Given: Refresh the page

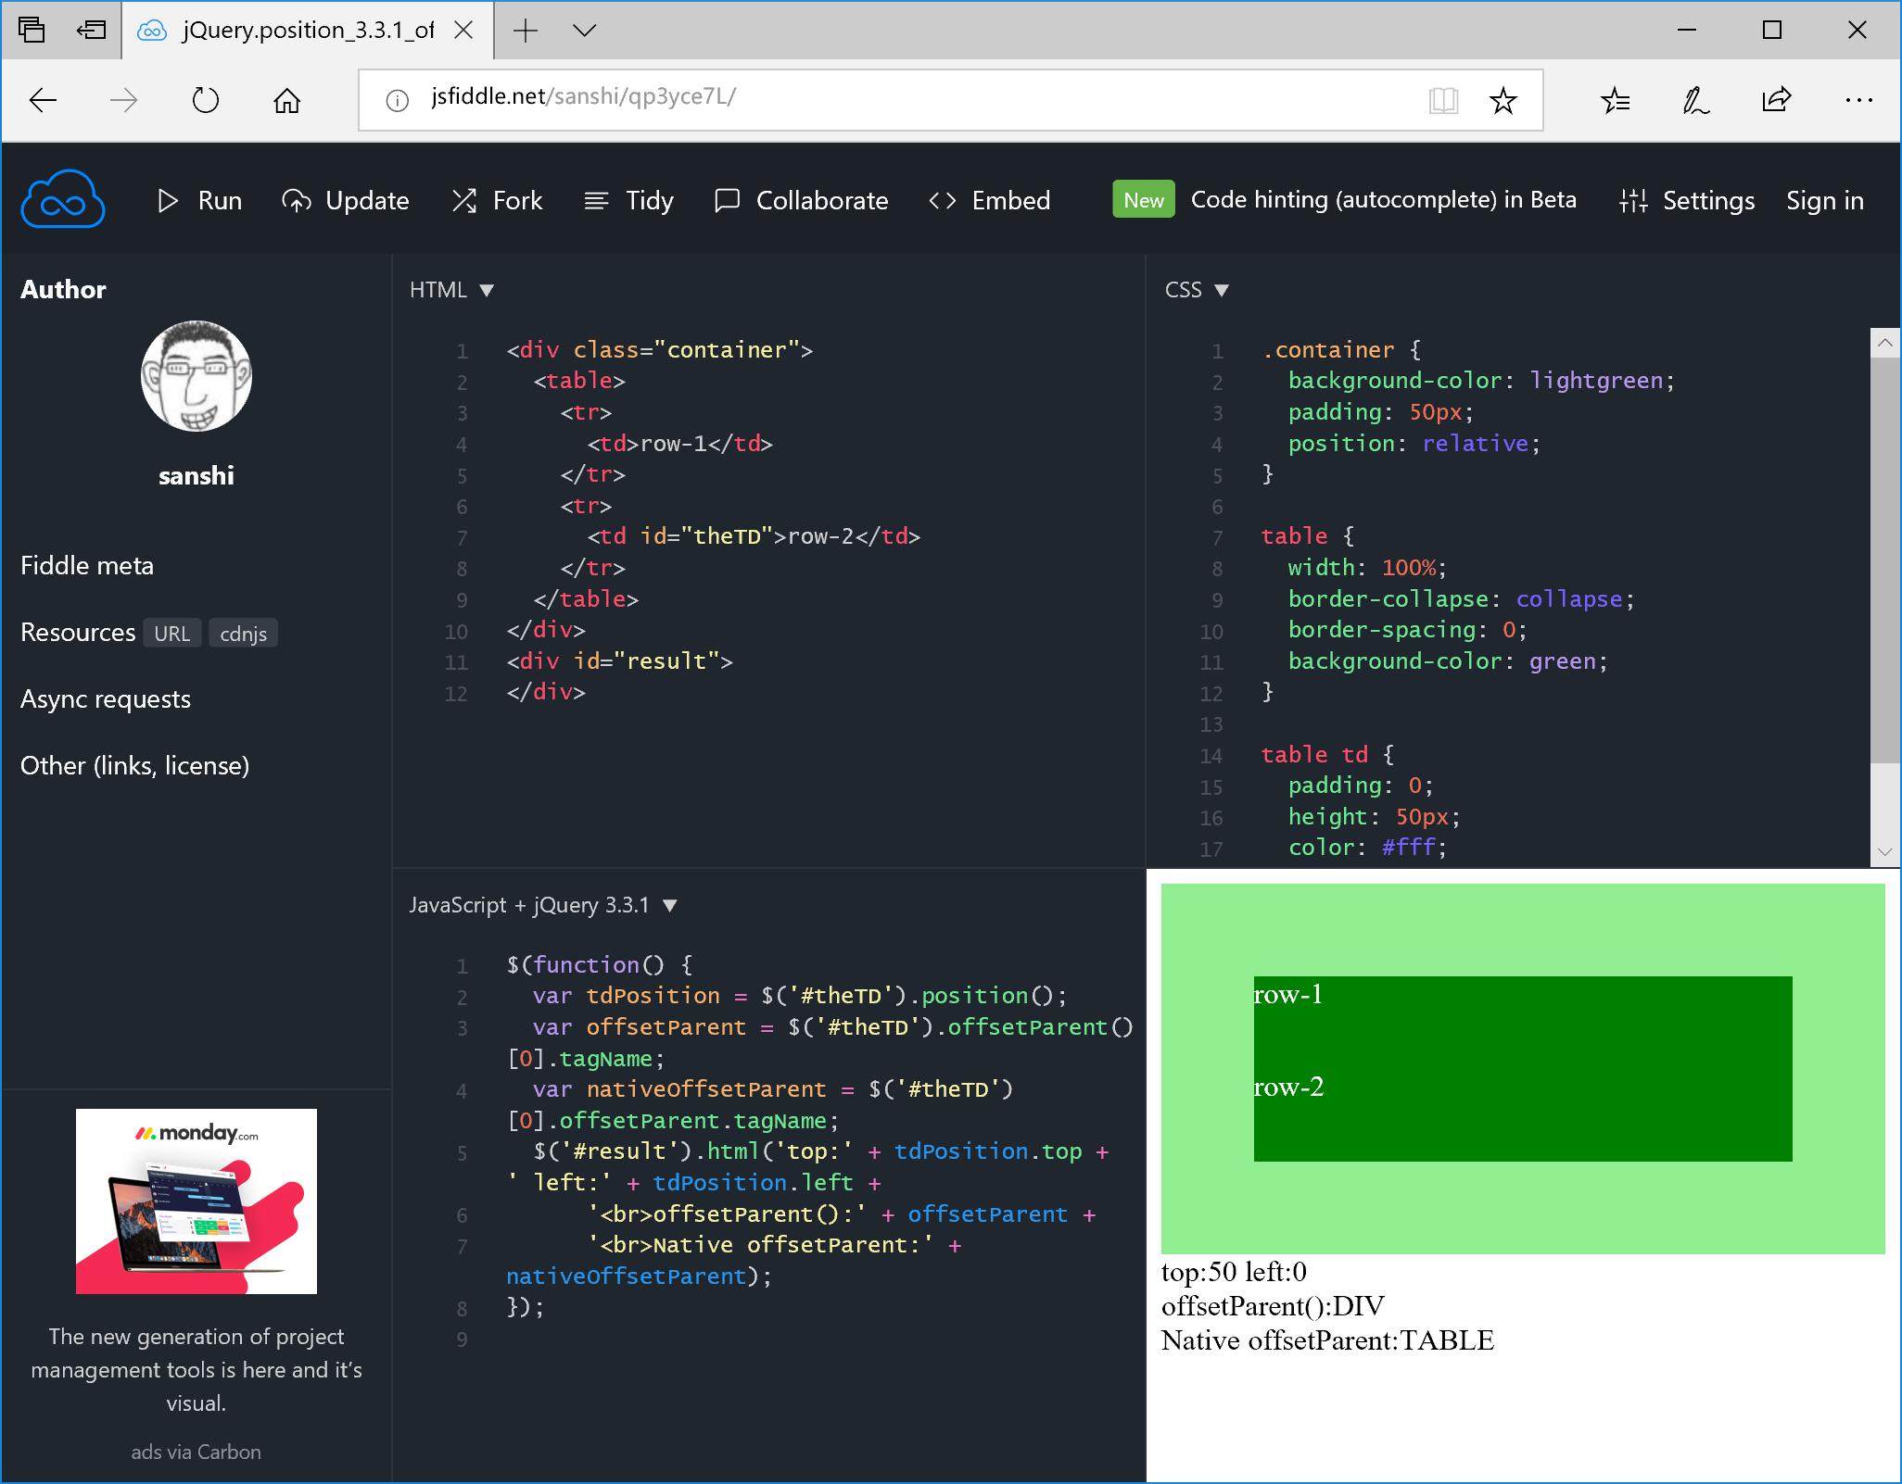Looking at the screenshot, I should pyautogui.click(x=206, y=100).
